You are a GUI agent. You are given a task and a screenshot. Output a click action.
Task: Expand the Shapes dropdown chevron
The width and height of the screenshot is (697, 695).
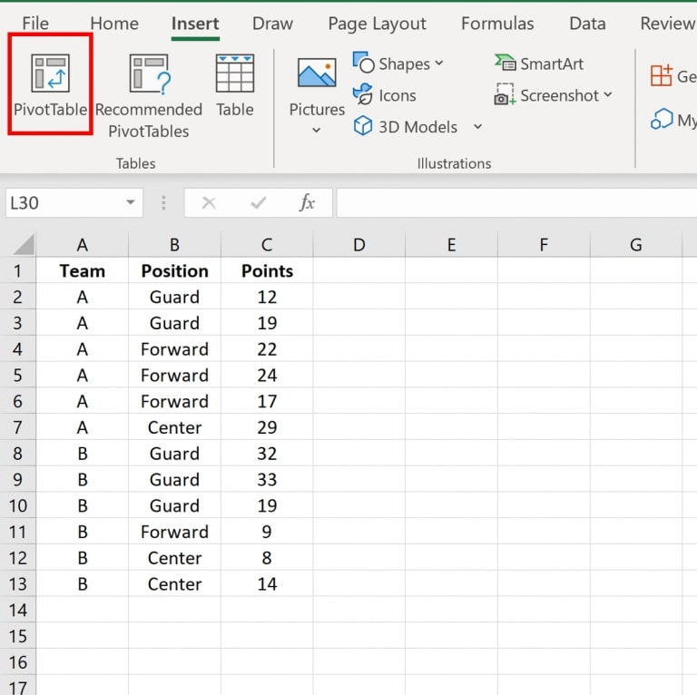(438, 64)
